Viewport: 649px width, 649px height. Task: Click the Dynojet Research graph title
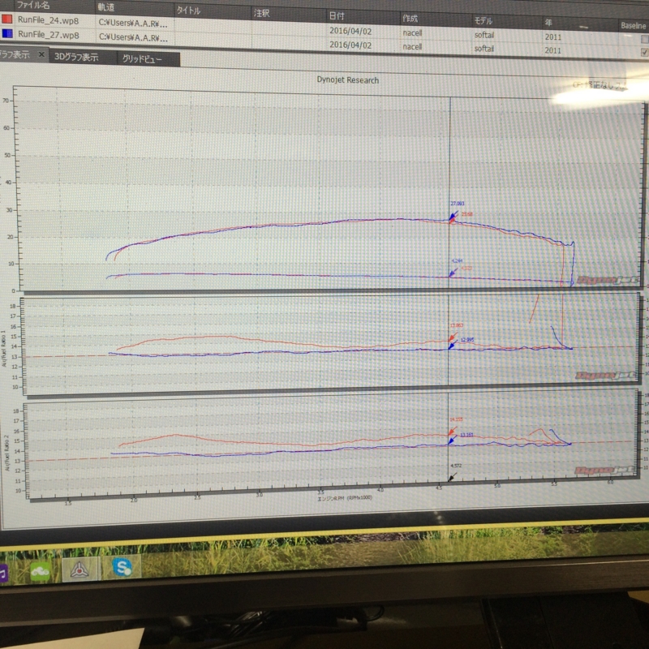click(x=348, y=80)
